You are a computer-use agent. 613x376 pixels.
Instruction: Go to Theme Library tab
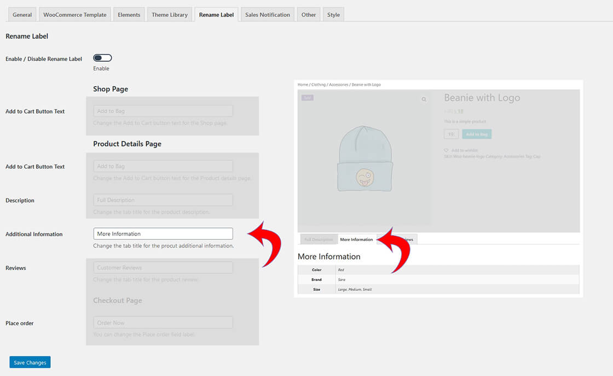tap(170, 14)
